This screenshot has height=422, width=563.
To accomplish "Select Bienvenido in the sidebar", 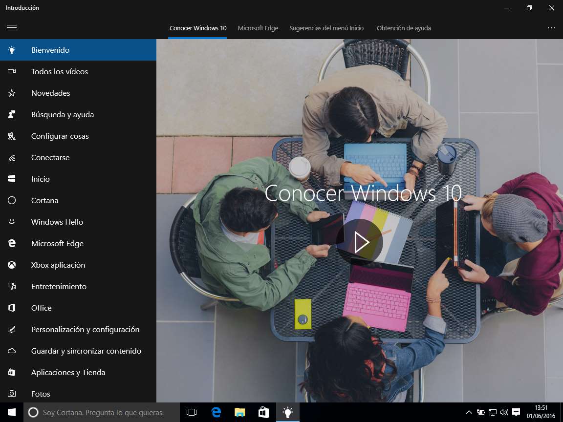I will tap(78, 50).
